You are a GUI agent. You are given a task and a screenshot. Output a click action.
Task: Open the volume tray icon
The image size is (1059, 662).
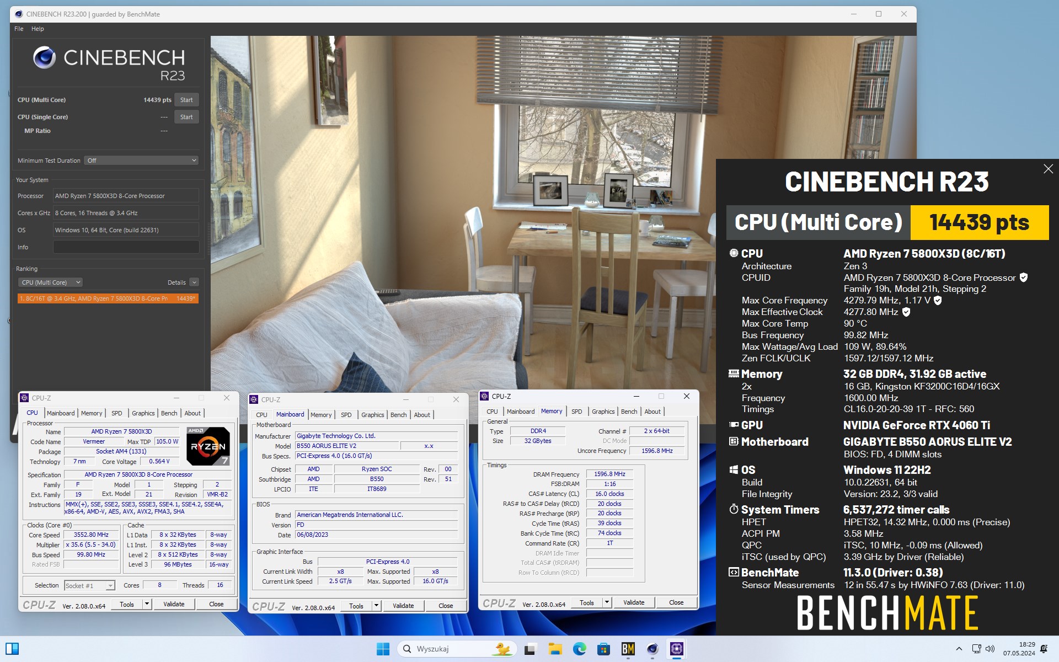990,649
